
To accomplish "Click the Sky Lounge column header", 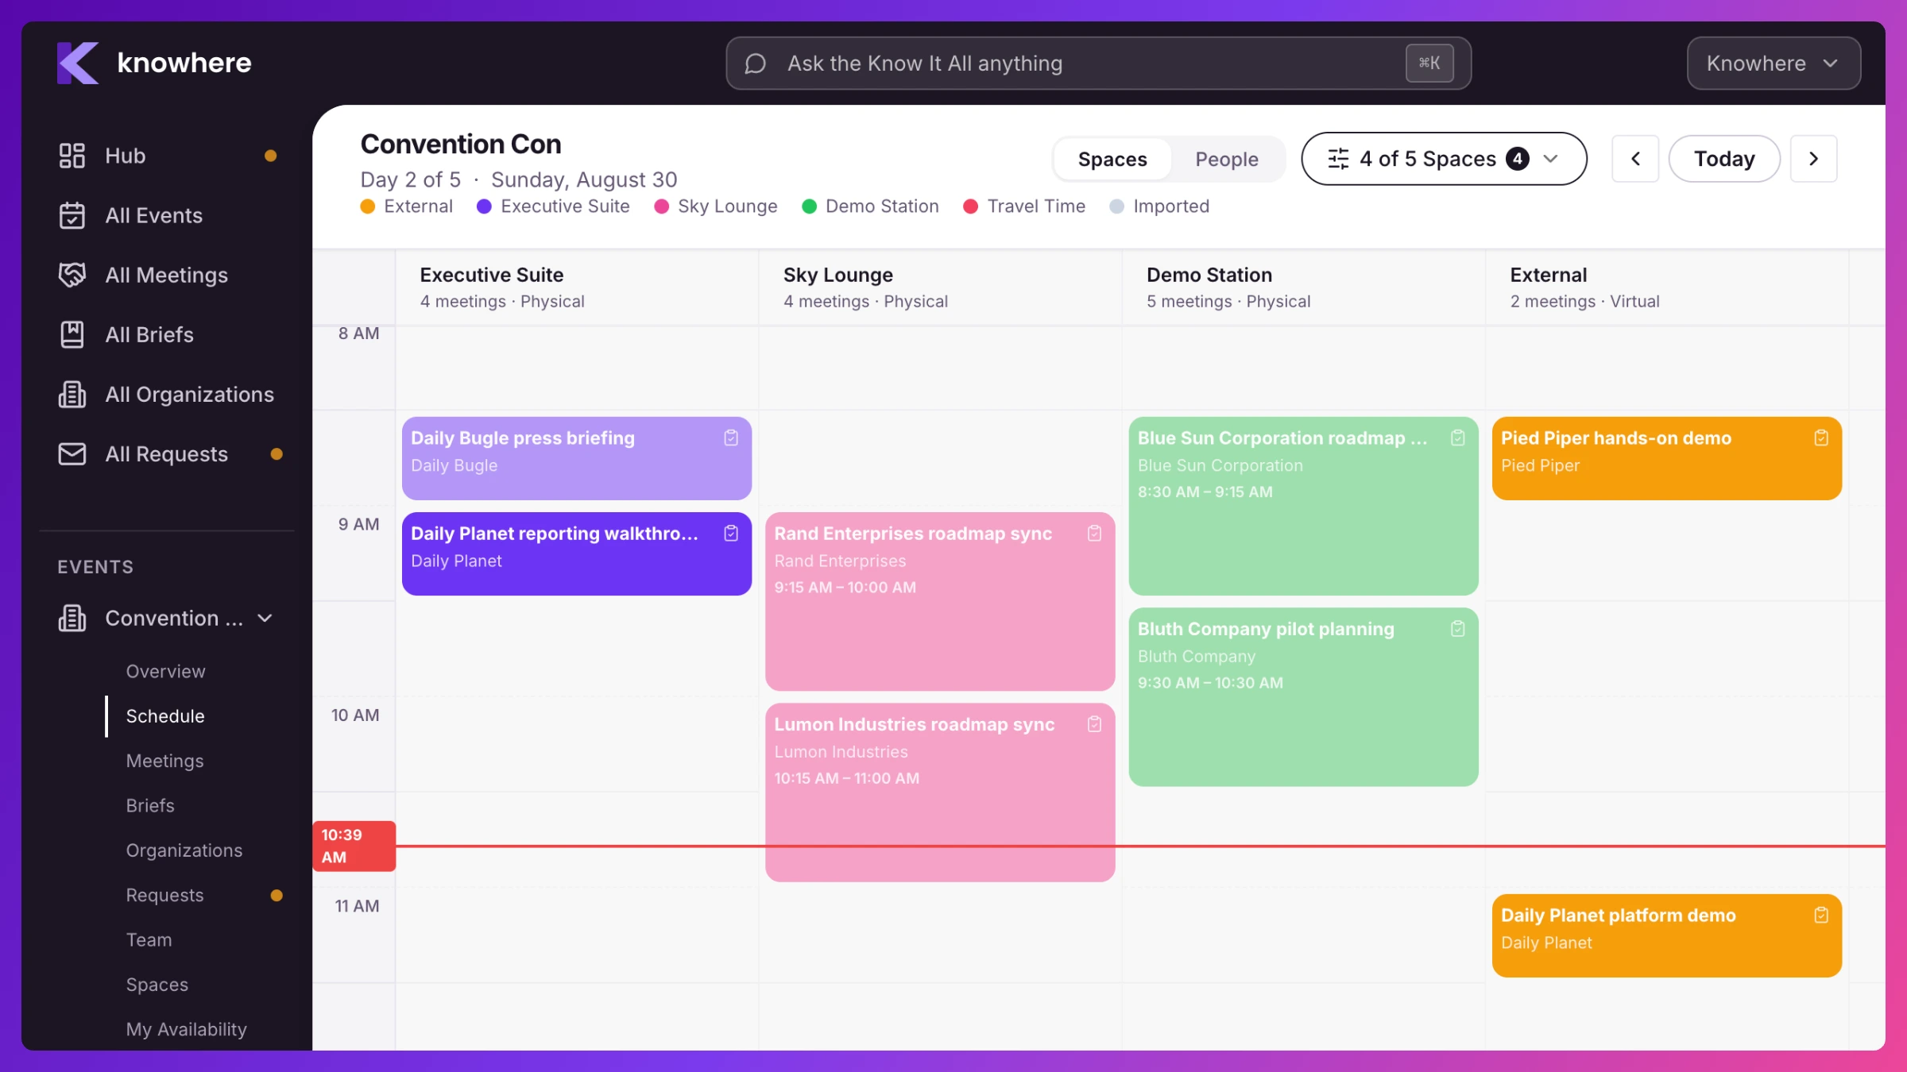I will 940,287.
